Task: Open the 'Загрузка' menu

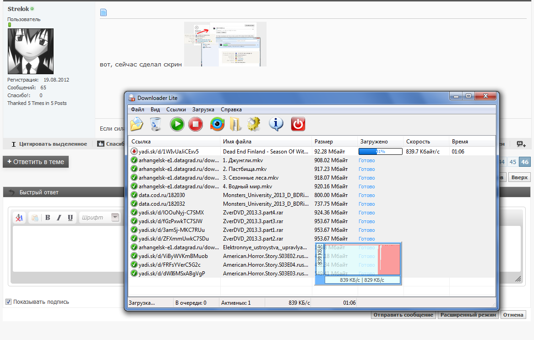Action: click(203, 110)
